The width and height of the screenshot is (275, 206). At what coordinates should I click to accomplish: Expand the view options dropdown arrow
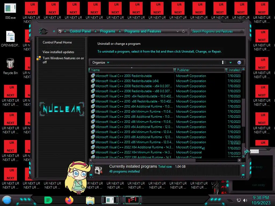[231, 62]
